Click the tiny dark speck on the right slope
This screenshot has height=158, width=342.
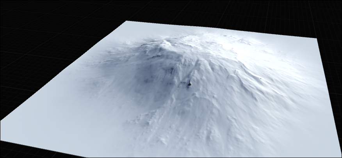(261, 78)
